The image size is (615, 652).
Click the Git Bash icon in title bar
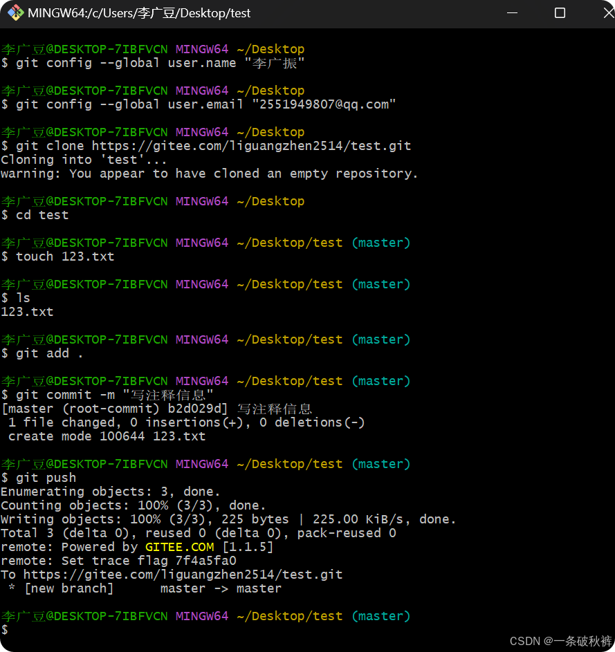coord(15,13)
